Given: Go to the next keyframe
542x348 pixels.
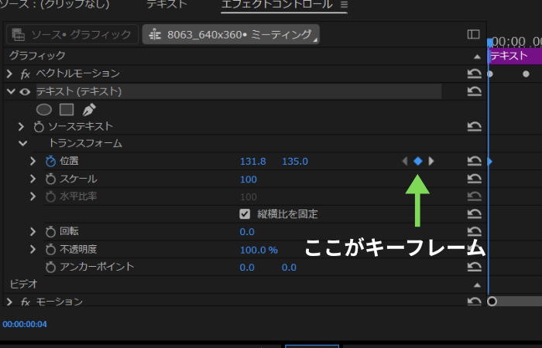Looking at the screenshot, I should click(x=432, y=161).
